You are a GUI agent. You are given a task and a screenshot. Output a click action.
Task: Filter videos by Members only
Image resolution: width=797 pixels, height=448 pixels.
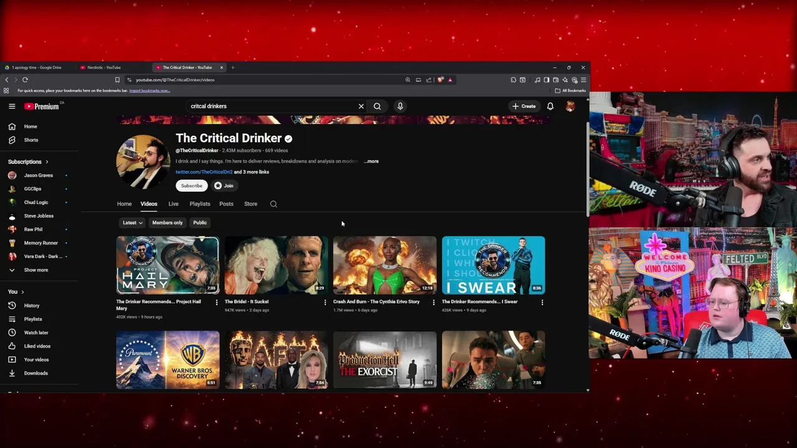(x=167, y=223)
